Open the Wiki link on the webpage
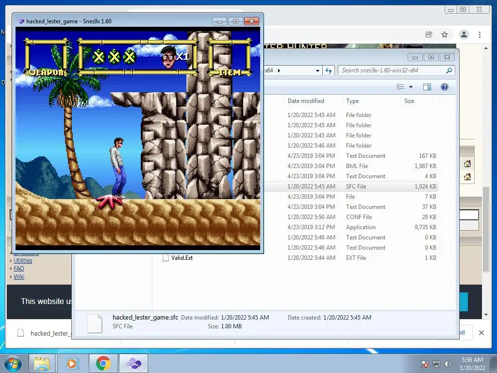This screenshot has width=497, height=373. tap(19, 276)
